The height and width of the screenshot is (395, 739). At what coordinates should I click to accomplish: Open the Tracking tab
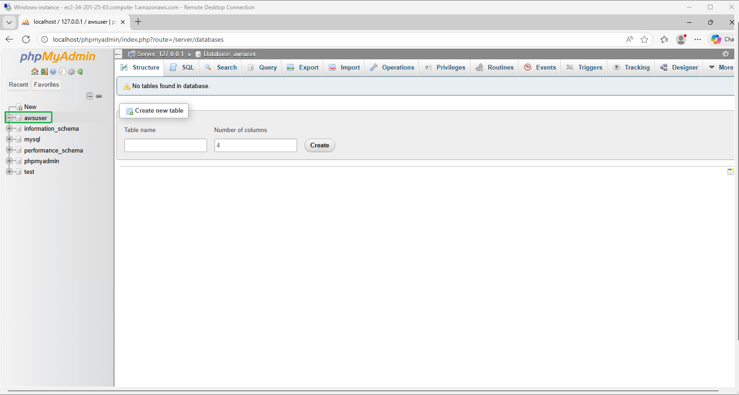click(631, 67)
